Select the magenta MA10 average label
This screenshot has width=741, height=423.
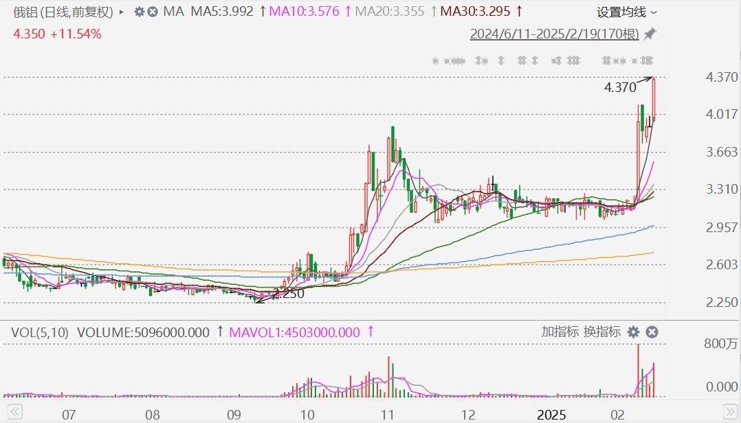(x=304, y=12)
